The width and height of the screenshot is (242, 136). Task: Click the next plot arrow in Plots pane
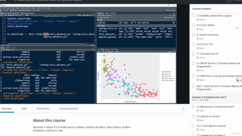101,52
